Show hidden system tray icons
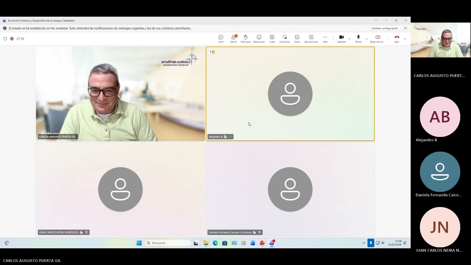 click(x=364, y=243)
